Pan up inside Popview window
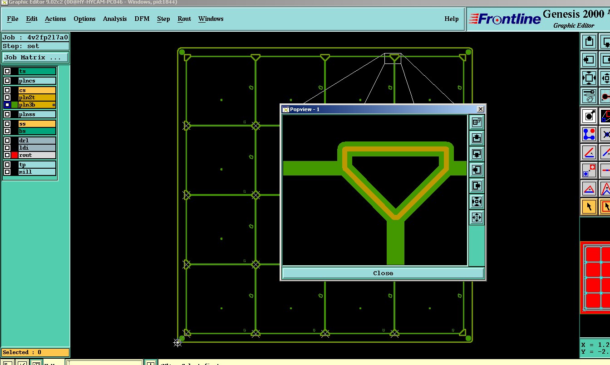This screenshot has width=610, height=365. click(477, 138)
